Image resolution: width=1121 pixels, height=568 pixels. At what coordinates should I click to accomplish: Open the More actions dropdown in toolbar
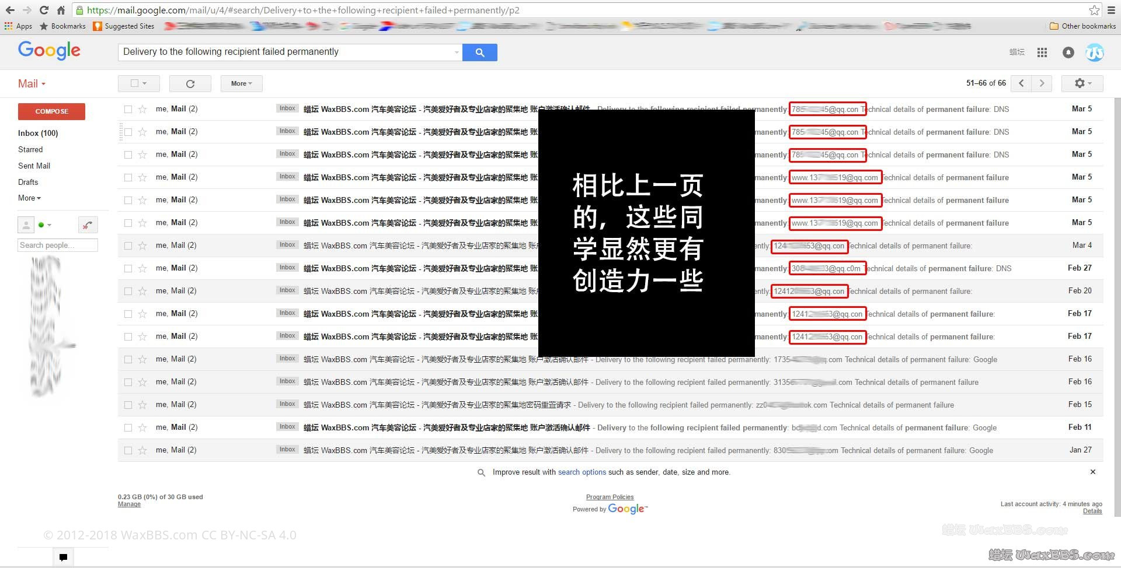click(x=241, y=83)
